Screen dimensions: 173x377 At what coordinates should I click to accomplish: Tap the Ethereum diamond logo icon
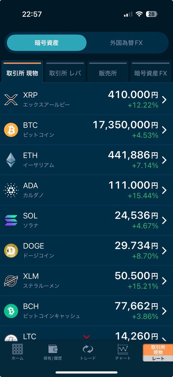[11, 160]
